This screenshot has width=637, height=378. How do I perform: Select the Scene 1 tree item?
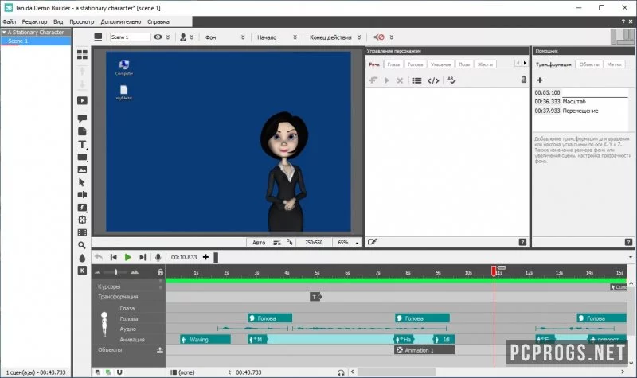pos(36,41)
